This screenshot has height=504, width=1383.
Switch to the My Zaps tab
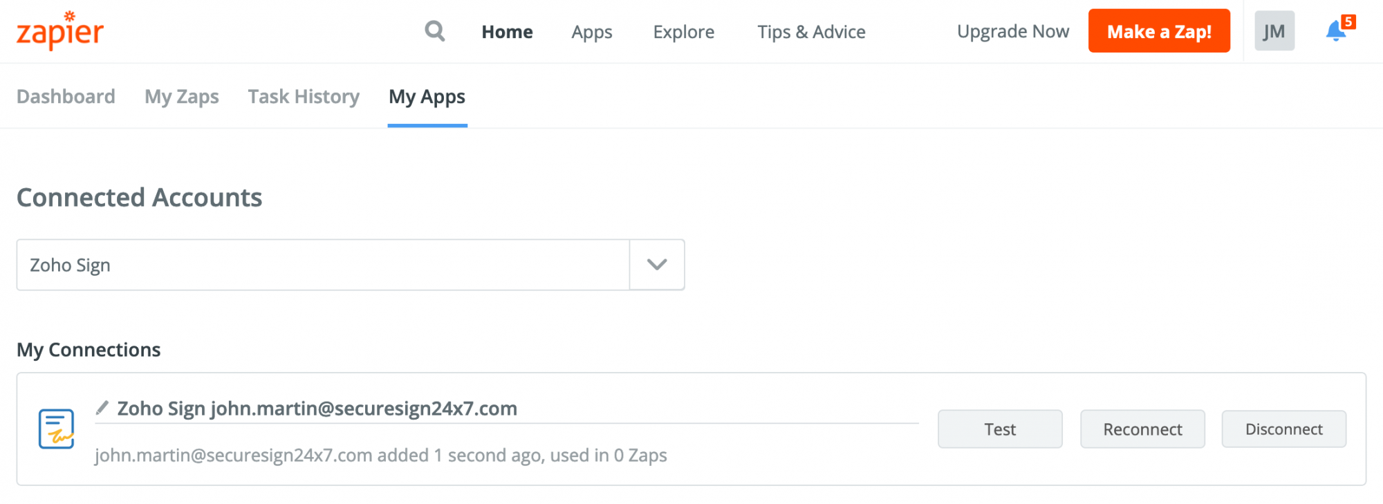click(182, 96)
